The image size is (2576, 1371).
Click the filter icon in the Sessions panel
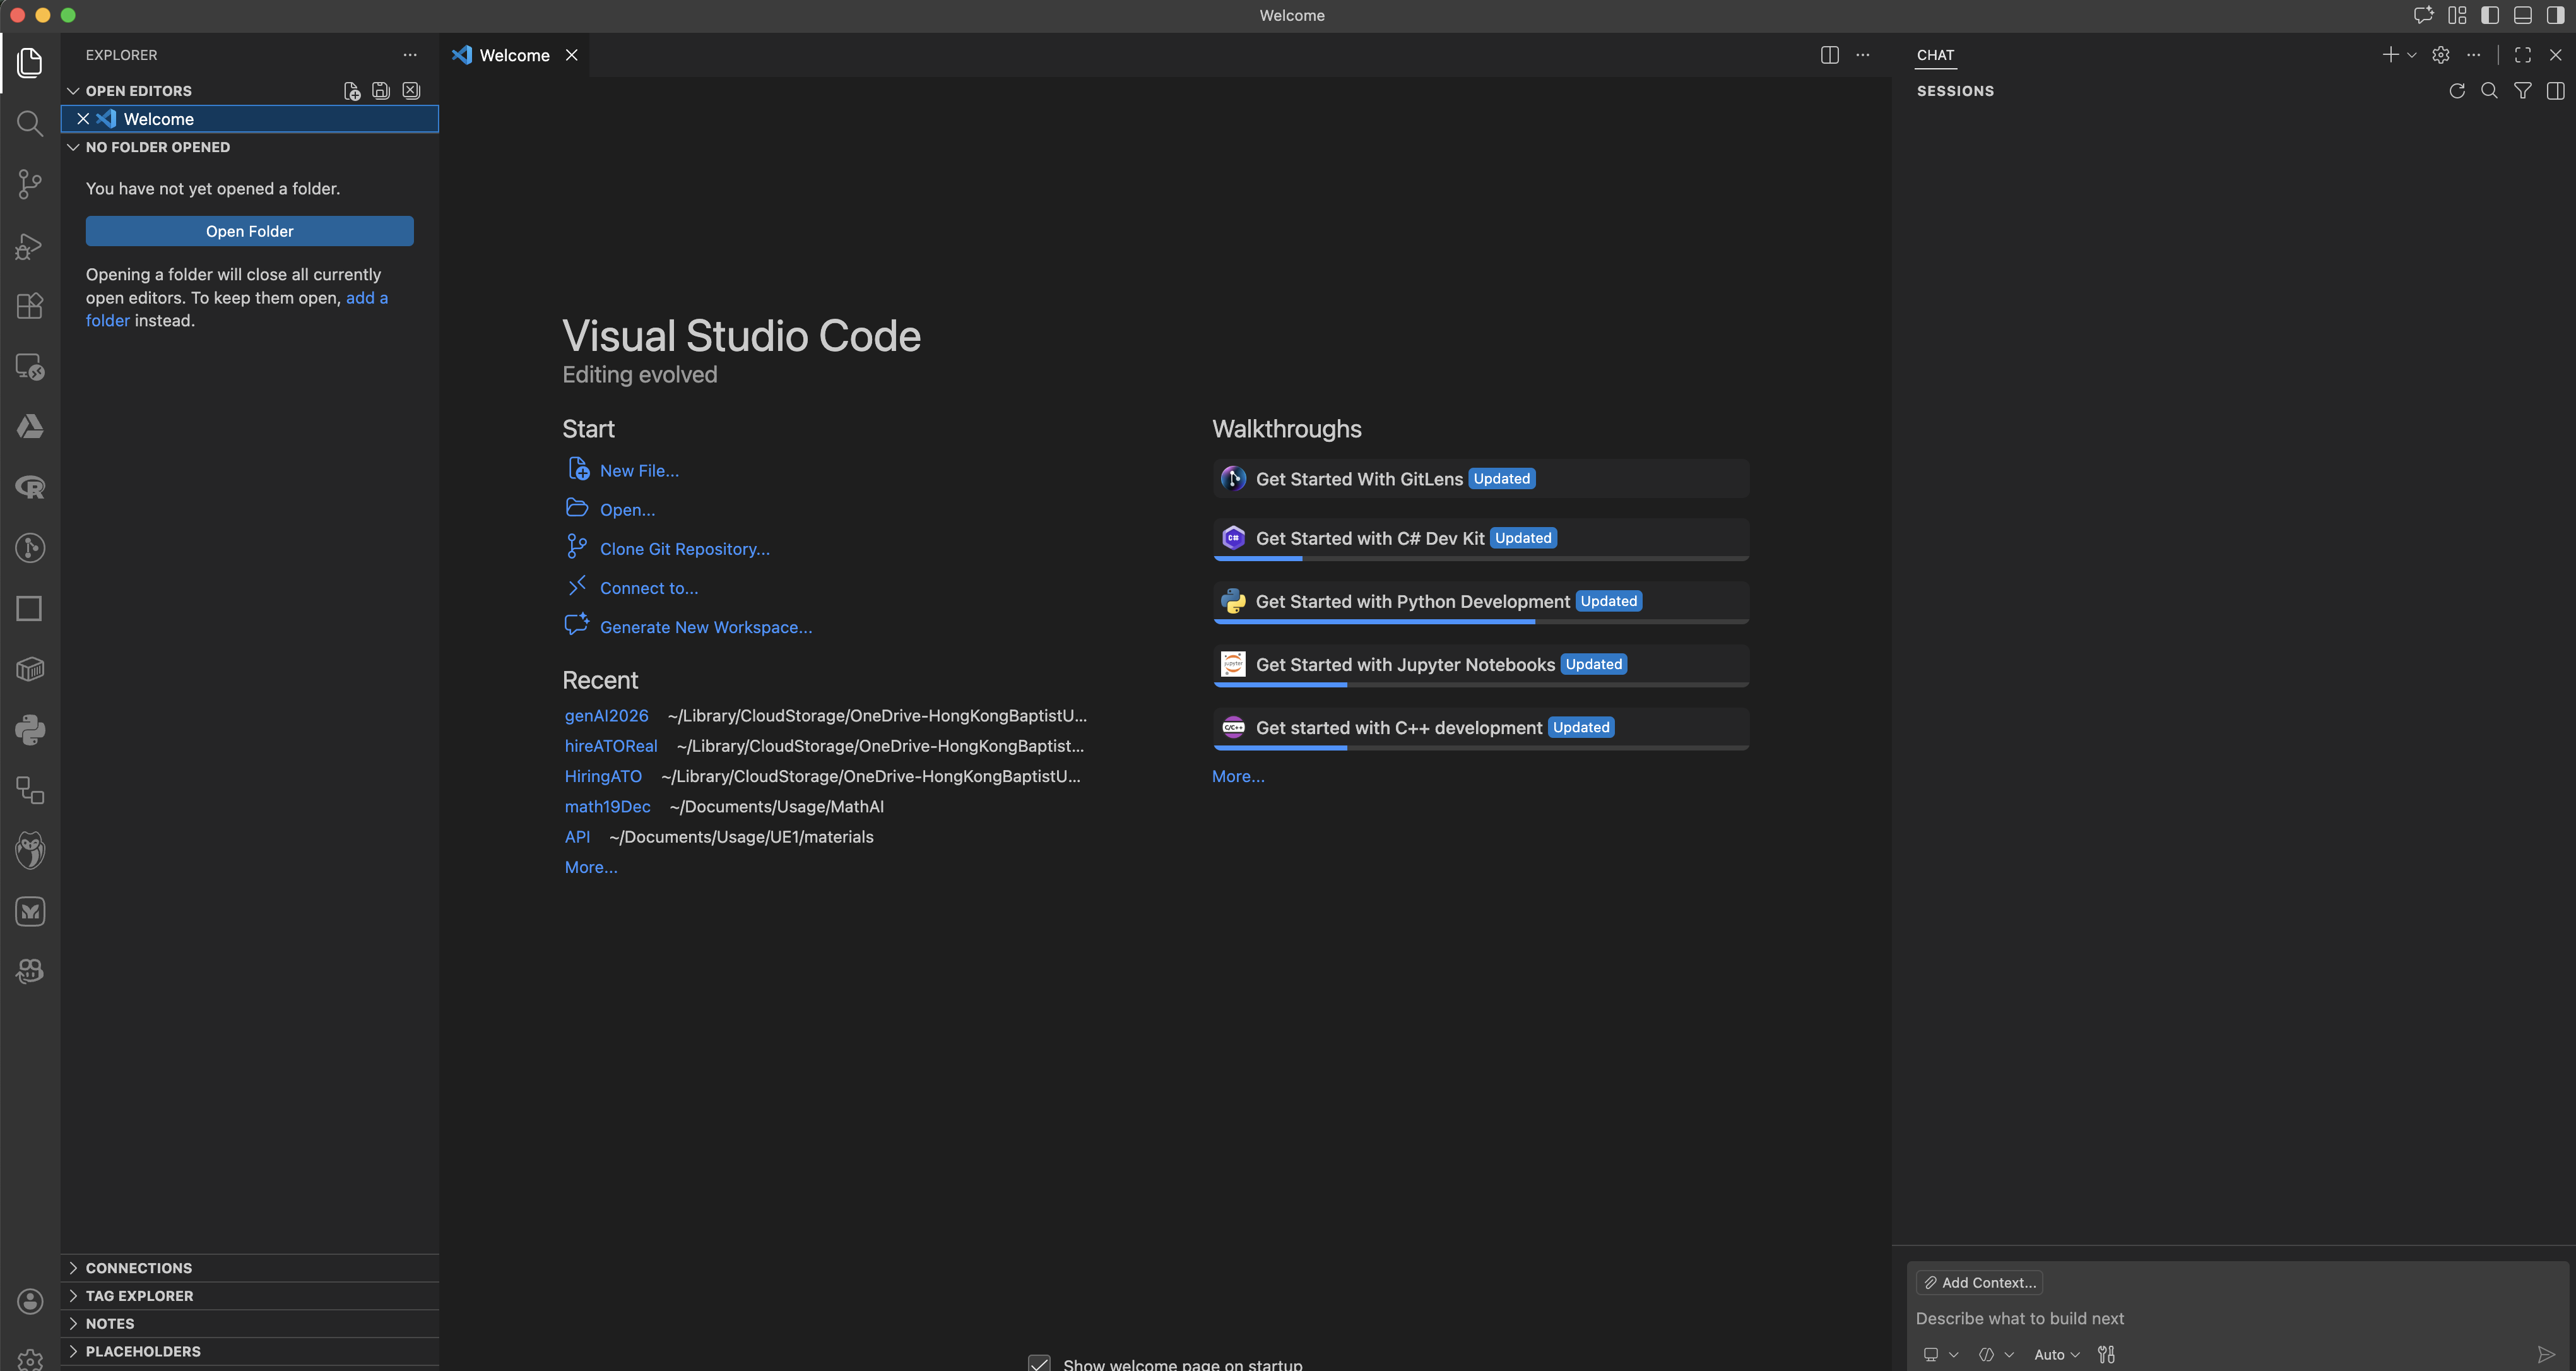coord(2523,91)
